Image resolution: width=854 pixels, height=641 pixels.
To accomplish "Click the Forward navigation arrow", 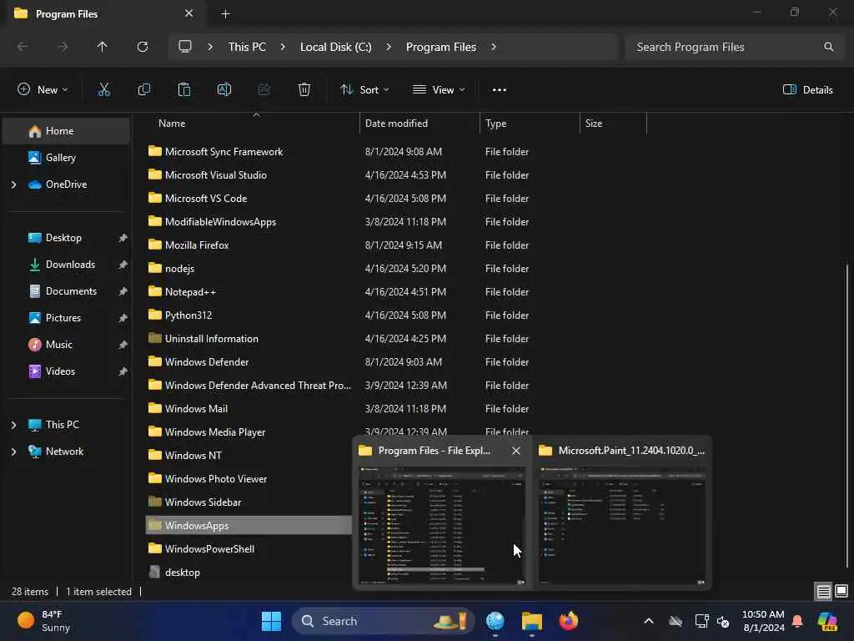I will pos(63,47).
